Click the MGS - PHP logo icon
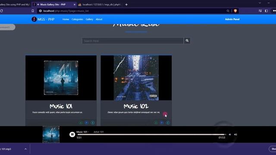 pos(34,19)
